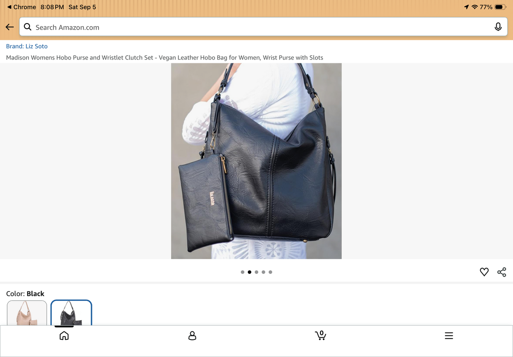This screenshot has width=513, height=357.
Task: Select the black color swatch
Action: coord(71,313)
